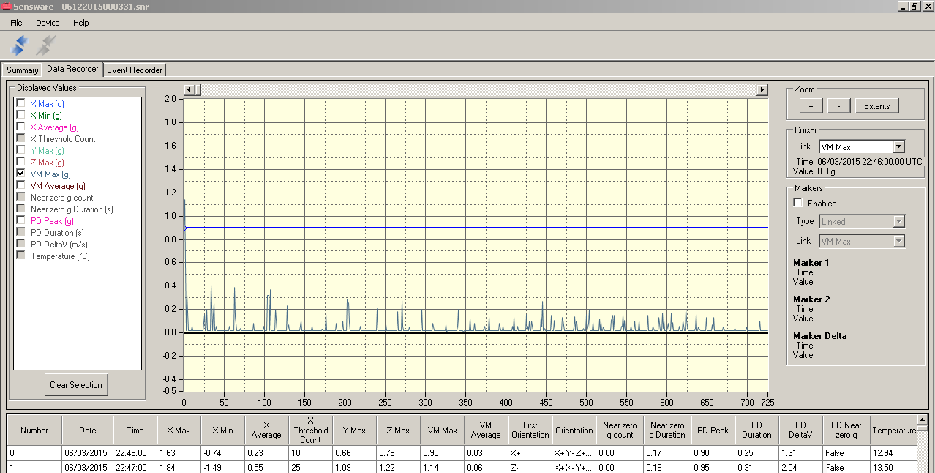
Task: Switch to the Event Recorder tab
Action: [x=135, y=70]
